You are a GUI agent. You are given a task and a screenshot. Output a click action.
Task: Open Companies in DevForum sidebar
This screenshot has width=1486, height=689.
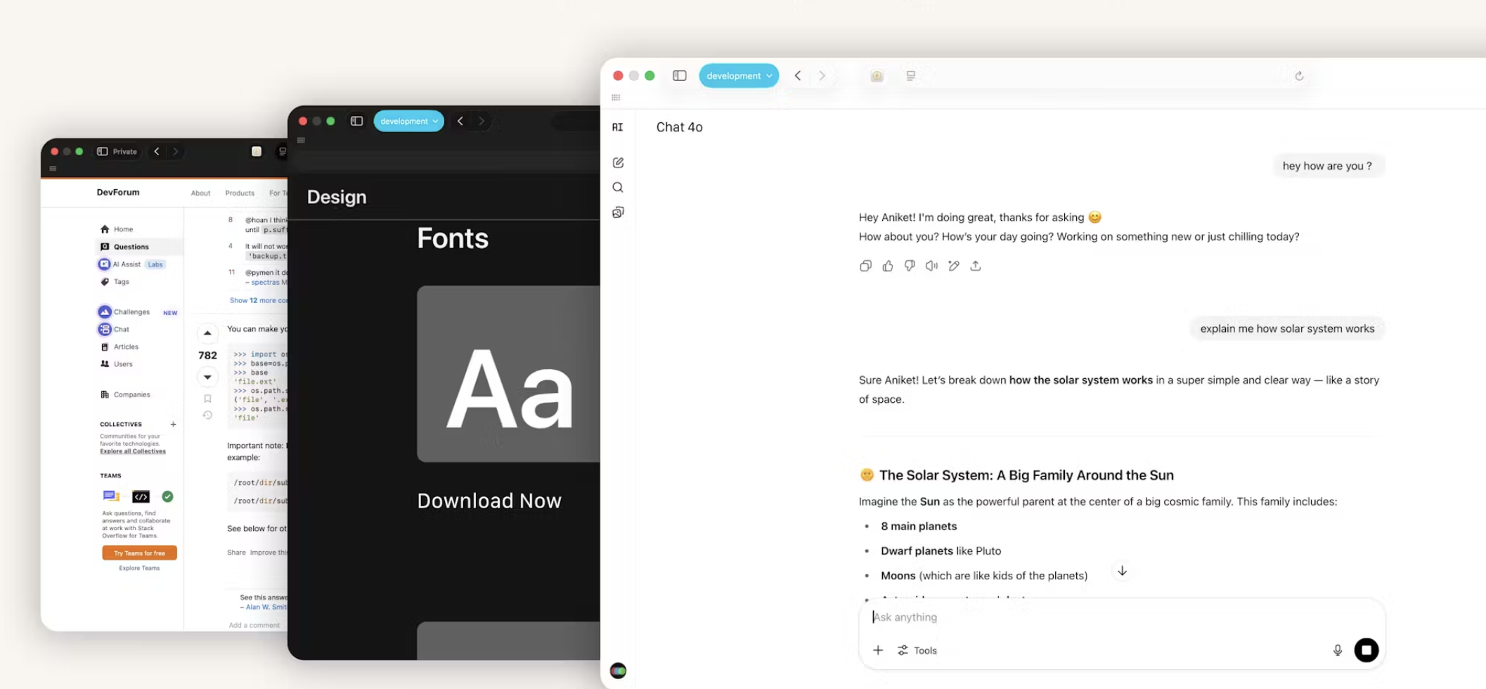point(126,394)
